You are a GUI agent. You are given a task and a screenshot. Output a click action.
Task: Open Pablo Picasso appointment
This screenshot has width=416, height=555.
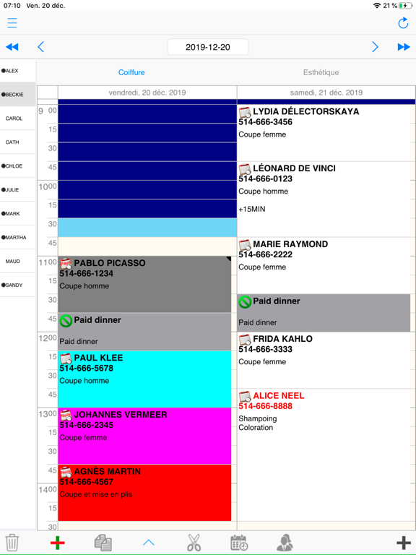click(x=144, y=284)
